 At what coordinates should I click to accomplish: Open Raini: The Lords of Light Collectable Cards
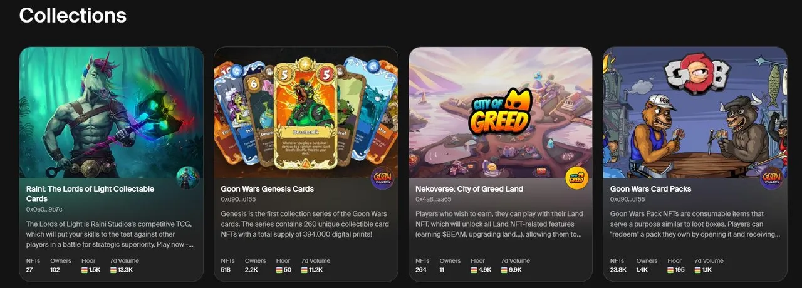(90, 193)
